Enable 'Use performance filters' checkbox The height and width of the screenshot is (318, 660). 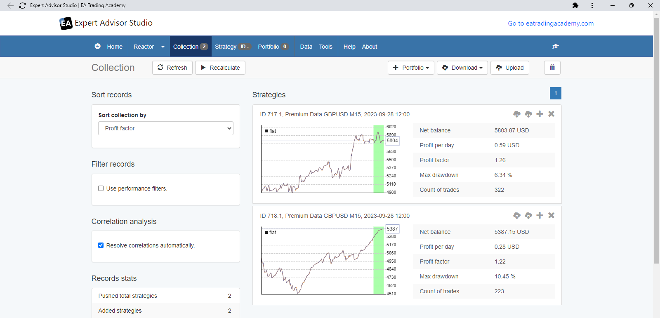coord(101,188)
